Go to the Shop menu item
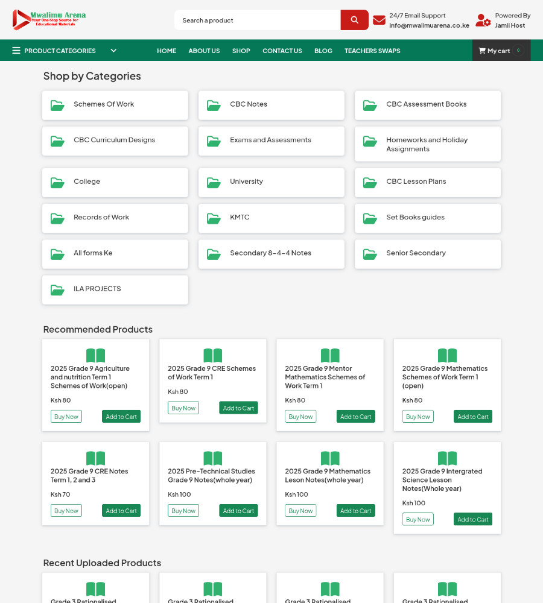The image size is (543, 603). point(241,51)
